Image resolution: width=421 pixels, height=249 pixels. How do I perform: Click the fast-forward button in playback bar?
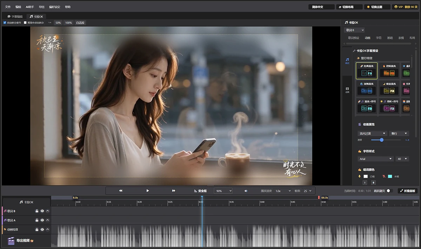coord(173,191)
